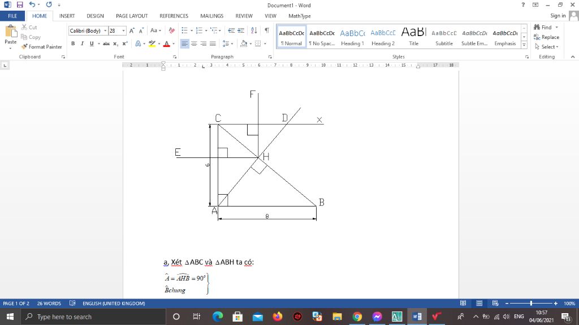Toggle Underline formatting
This screenshot has height=325, width=579.
pyautogui.click(x=92, y=43)
